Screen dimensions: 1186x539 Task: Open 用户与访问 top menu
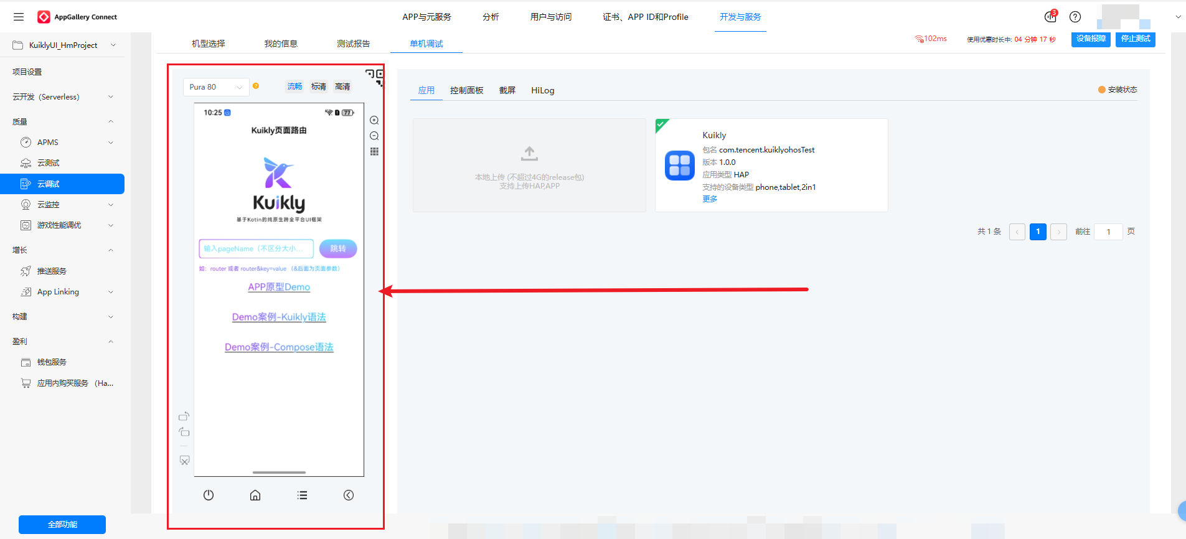point(551,17)
